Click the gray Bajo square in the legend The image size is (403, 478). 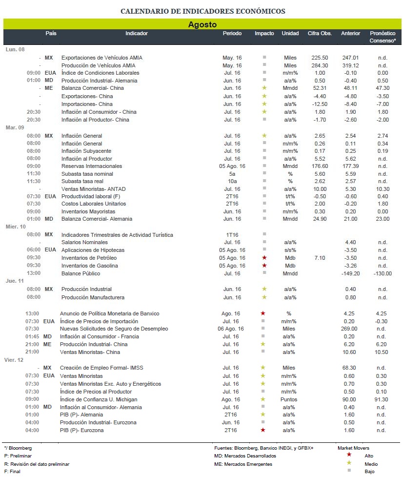(x=349, y=470)
